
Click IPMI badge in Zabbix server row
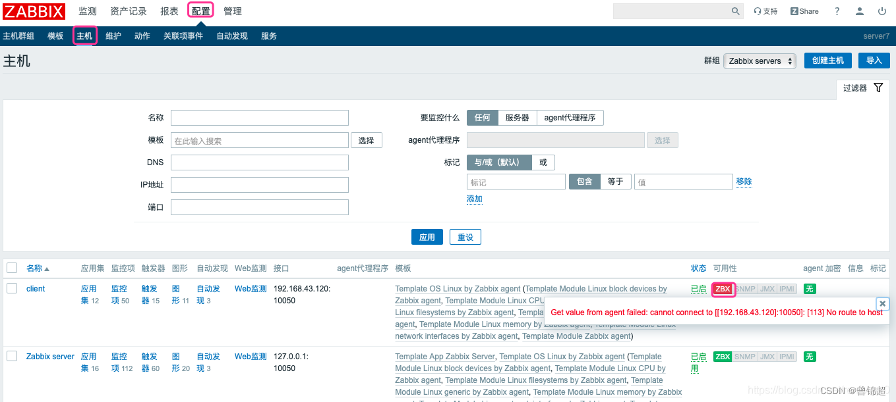[787, 357]
